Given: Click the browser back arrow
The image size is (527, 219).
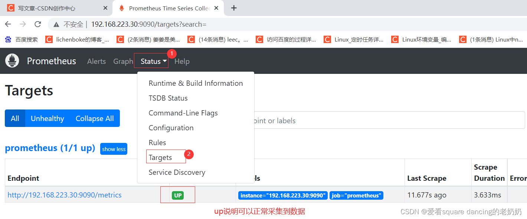Looking at the screenshot, I should tap(8, 24).
